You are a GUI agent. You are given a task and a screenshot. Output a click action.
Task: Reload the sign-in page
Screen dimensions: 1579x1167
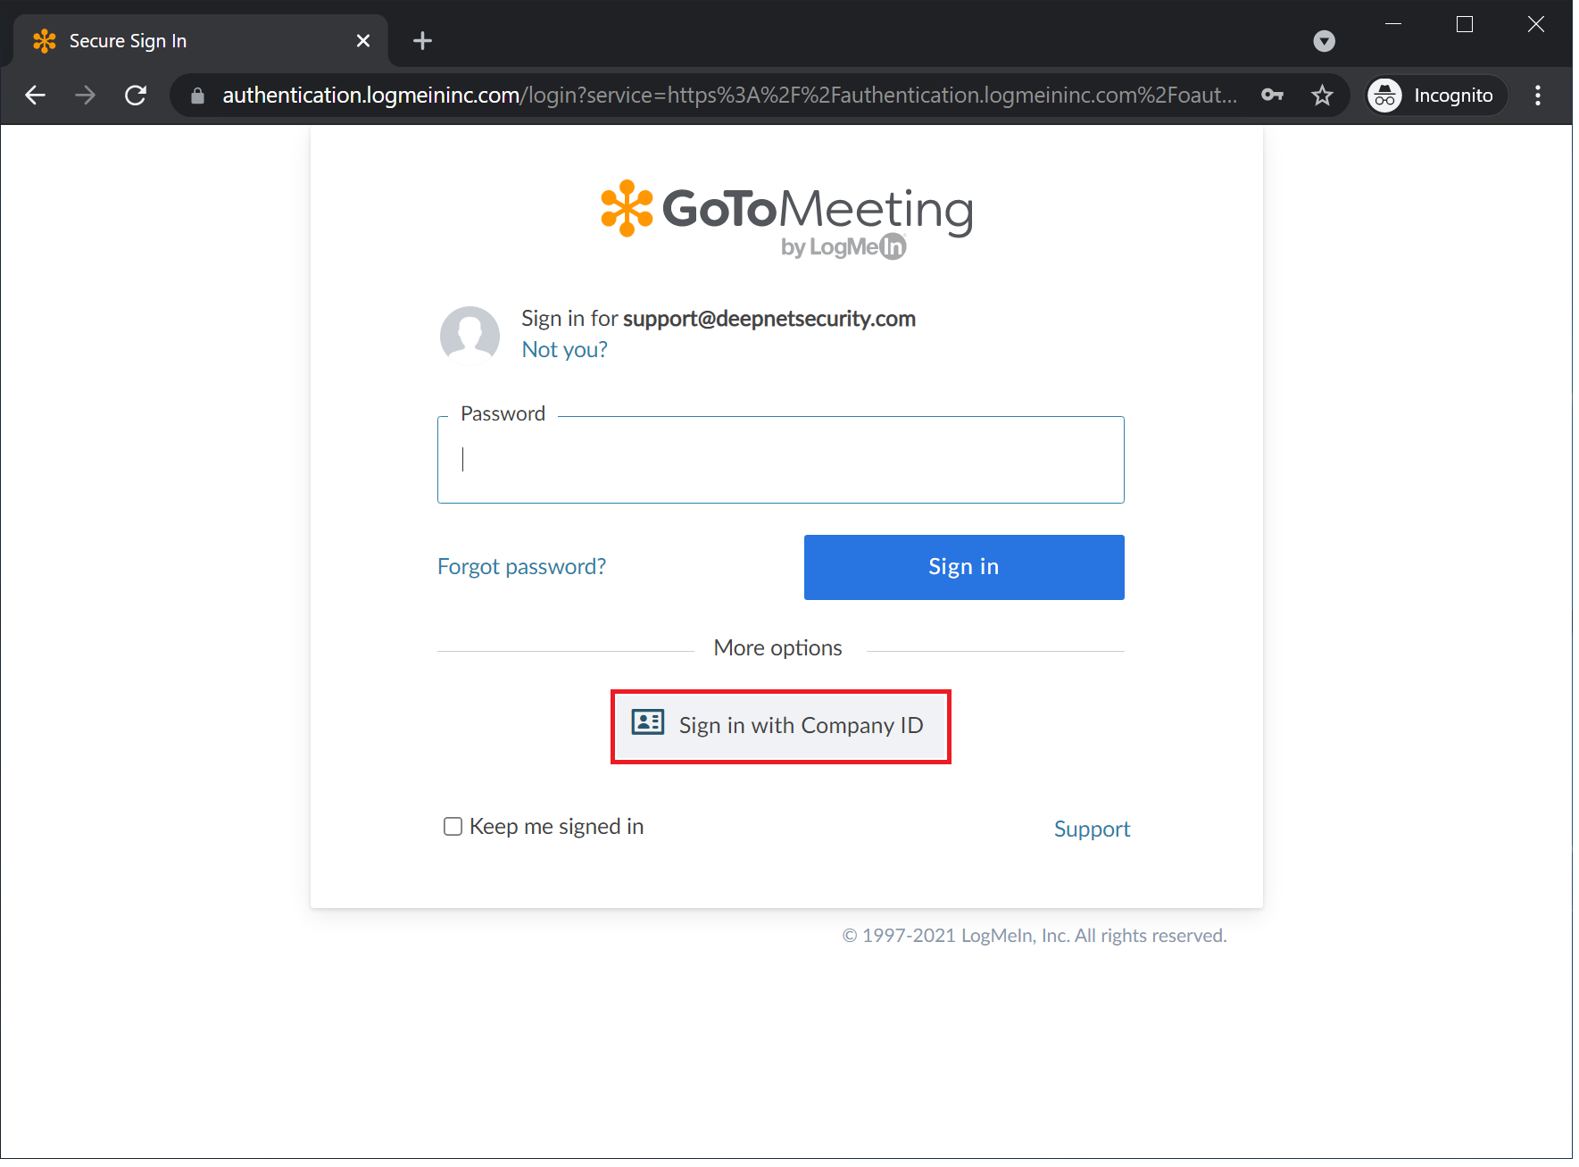click(x=136, y=96)
